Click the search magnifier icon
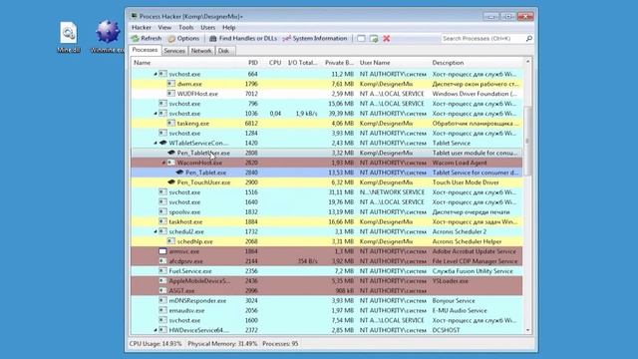The image size is (638, 359). 529,38
